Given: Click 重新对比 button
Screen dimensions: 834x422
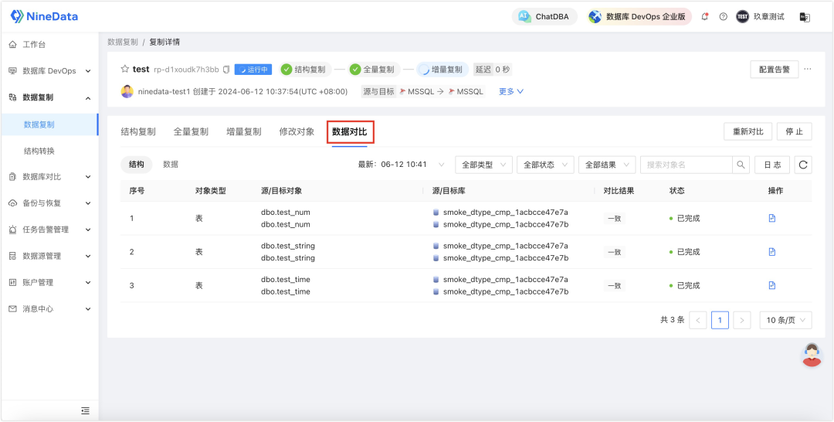Looking at the screenshot, I should 748,131.
